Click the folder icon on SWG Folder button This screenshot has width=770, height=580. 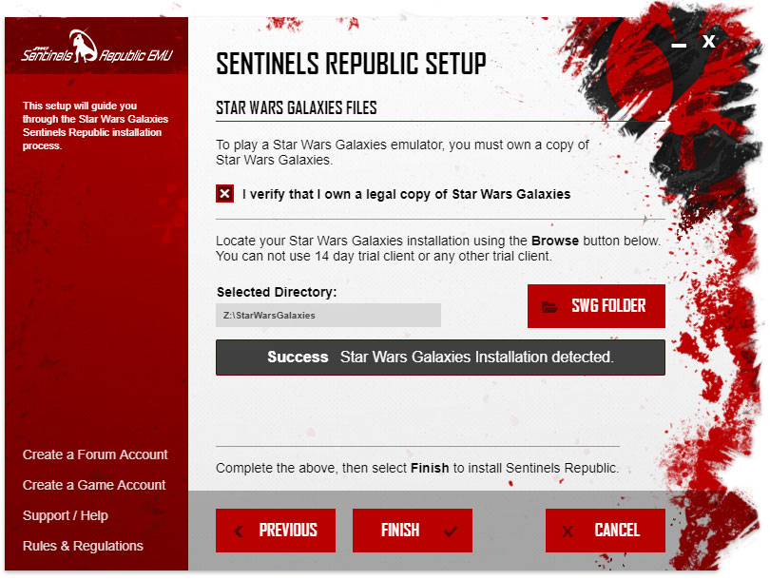point(549,306)
